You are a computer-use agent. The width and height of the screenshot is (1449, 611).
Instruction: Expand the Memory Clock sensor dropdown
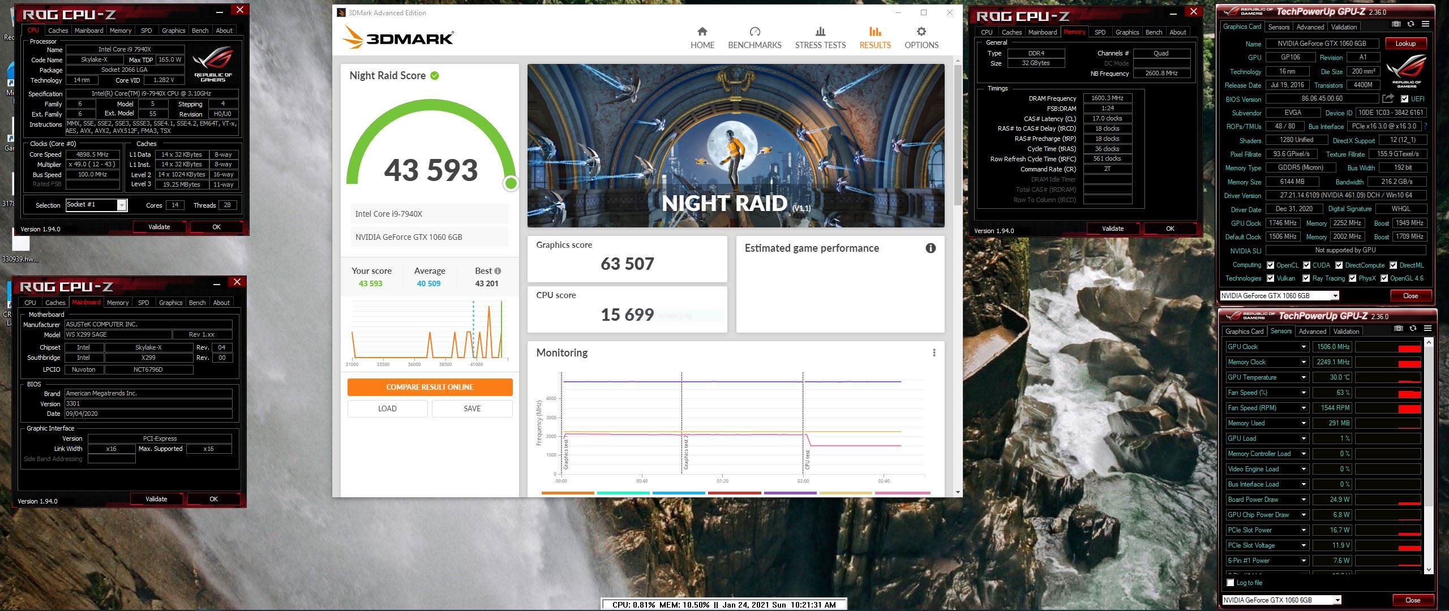click(x=1304, y=362)
